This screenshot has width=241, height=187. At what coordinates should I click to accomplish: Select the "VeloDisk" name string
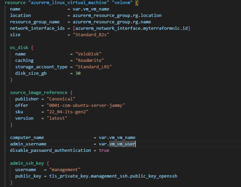(x=88, y=54)
